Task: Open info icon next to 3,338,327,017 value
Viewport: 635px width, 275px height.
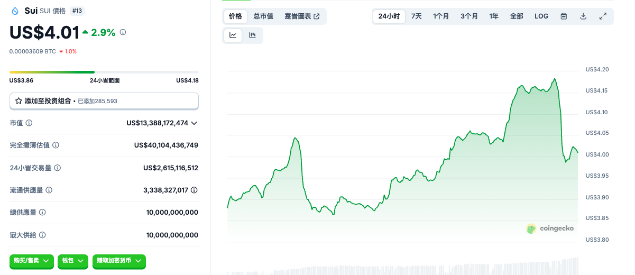Action: tap(195, 190)
